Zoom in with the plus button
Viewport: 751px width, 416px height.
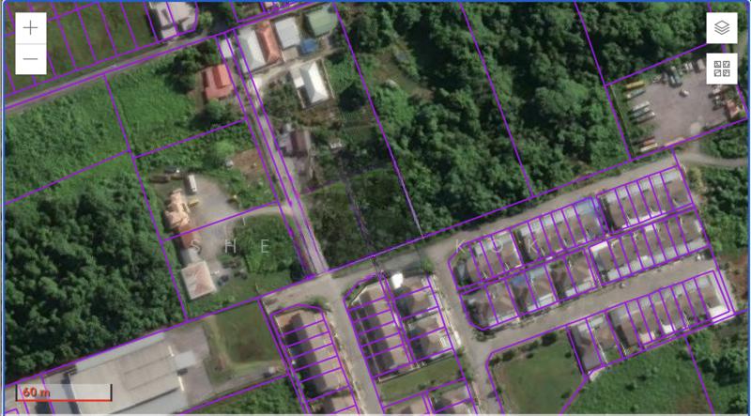click(x=31, y=27)
